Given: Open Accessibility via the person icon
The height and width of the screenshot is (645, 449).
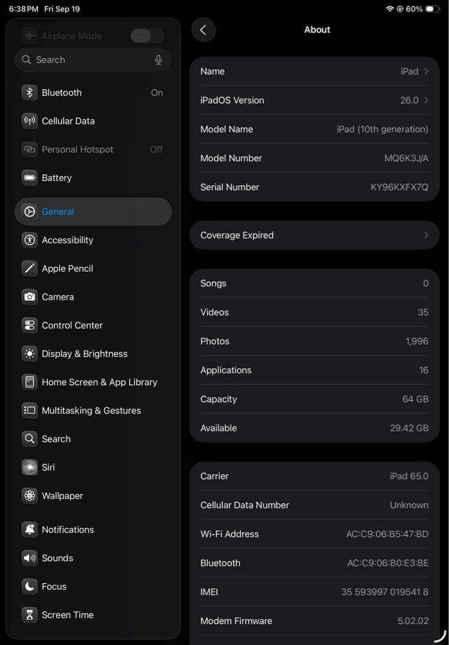Looking at the screenshot, I should 29,239.
